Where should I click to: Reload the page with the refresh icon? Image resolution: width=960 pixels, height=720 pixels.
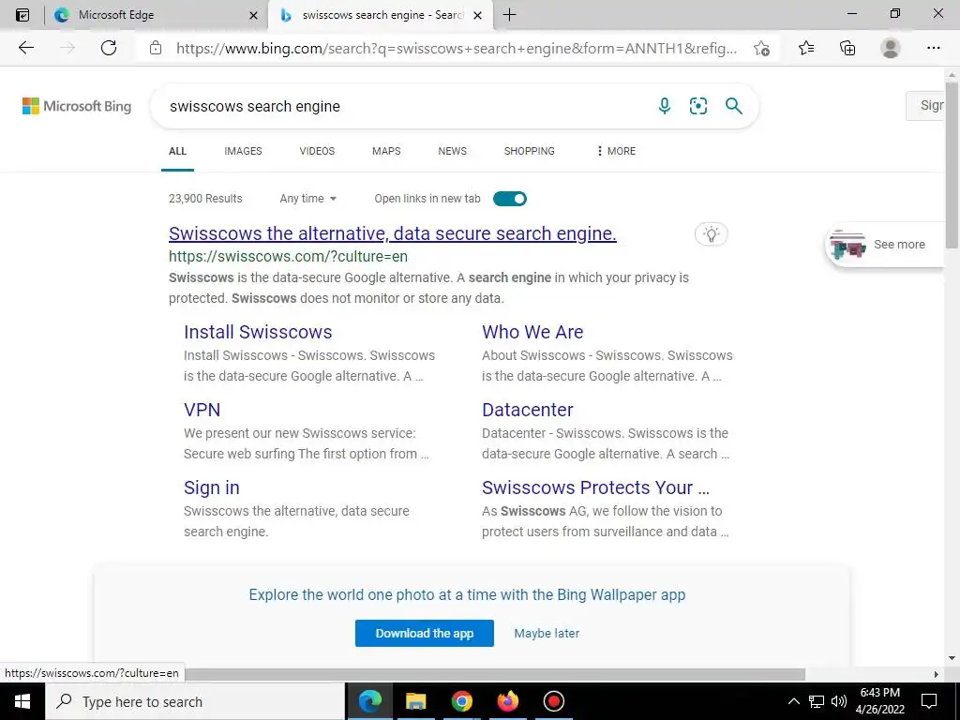click(109, 48)
